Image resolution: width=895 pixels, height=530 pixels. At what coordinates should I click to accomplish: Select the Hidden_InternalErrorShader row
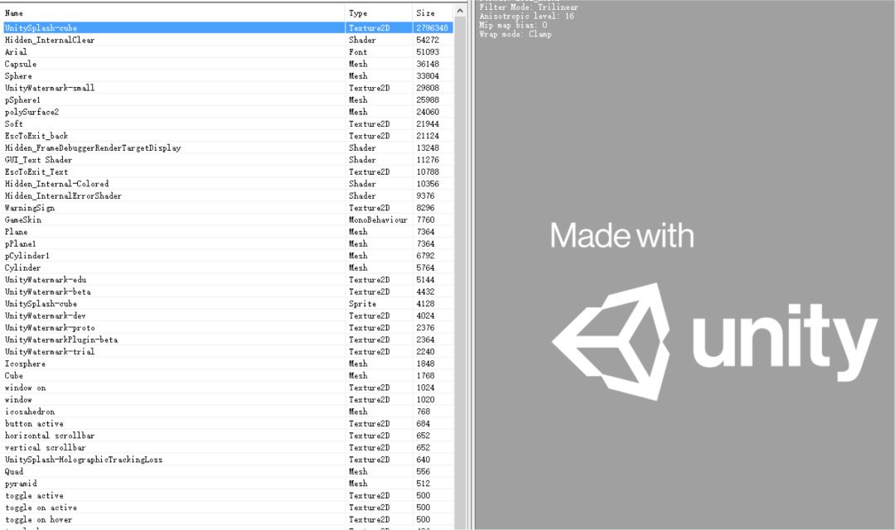pyautogui.click(x=229, y=195)
